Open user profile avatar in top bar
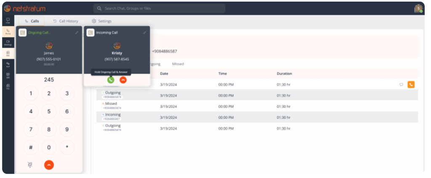Viewport: 431px width, 178px height. click(x=418, y=8)
